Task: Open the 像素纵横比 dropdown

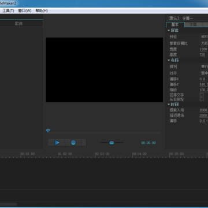Action: [204, 43]
